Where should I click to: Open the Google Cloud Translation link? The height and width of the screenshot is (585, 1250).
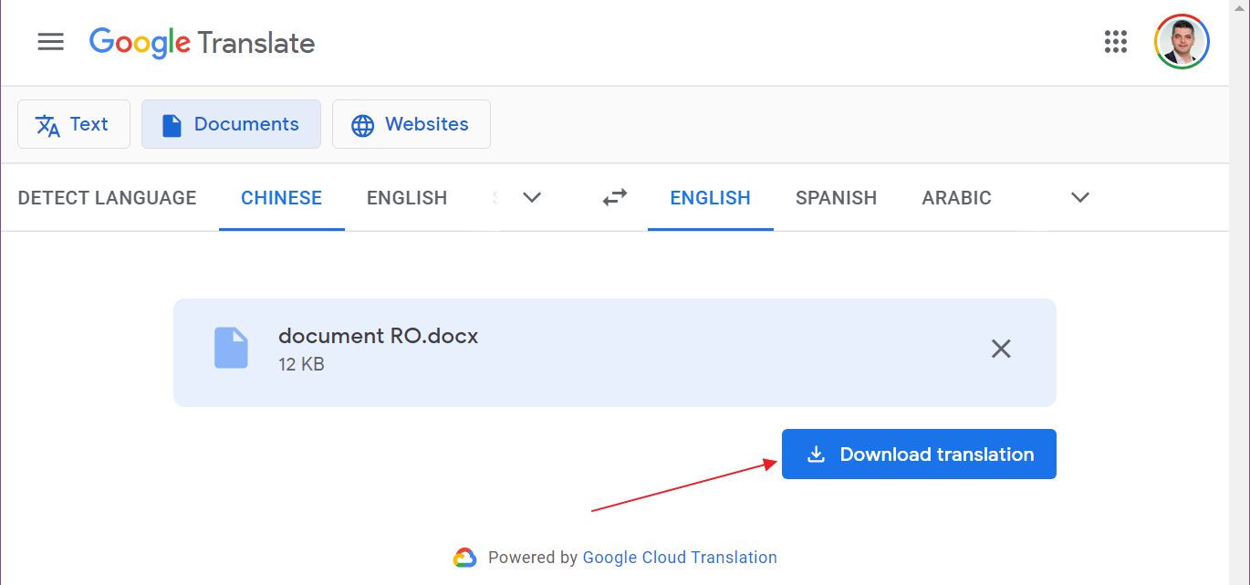pyautogui.click(x=679, y=557)
